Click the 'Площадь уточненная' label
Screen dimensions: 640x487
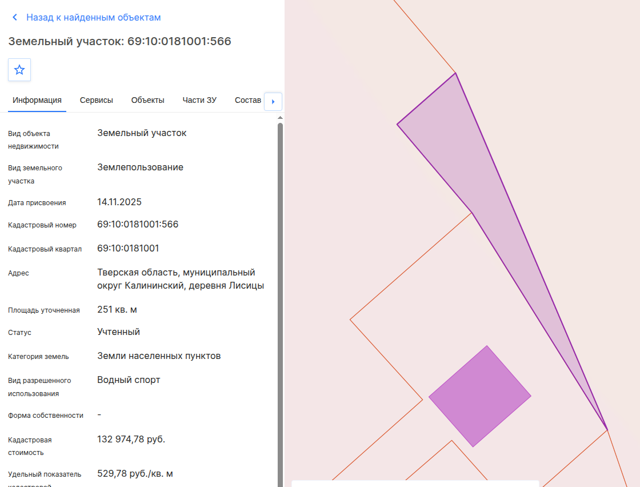43,310
